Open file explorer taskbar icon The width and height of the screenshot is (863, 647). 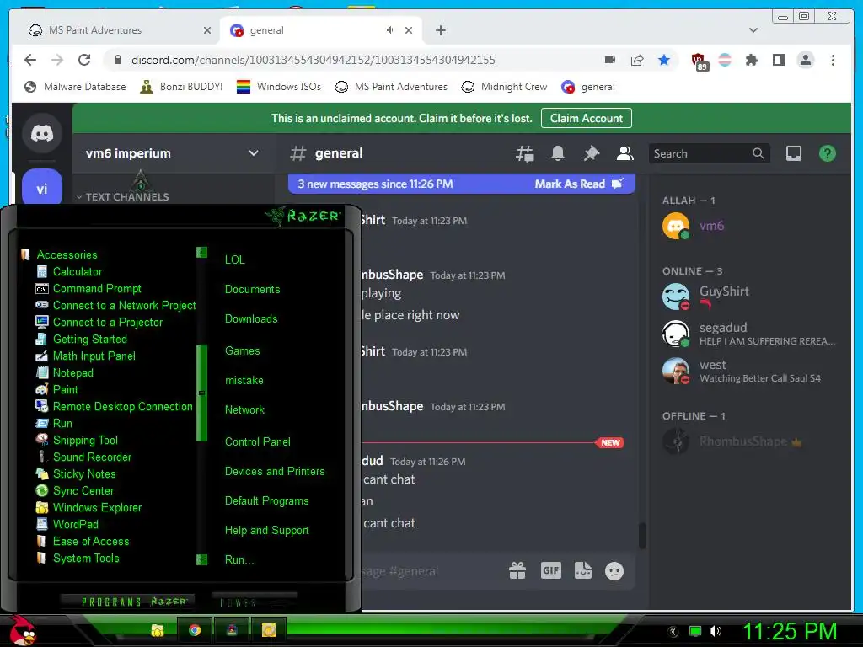(158, 630)
